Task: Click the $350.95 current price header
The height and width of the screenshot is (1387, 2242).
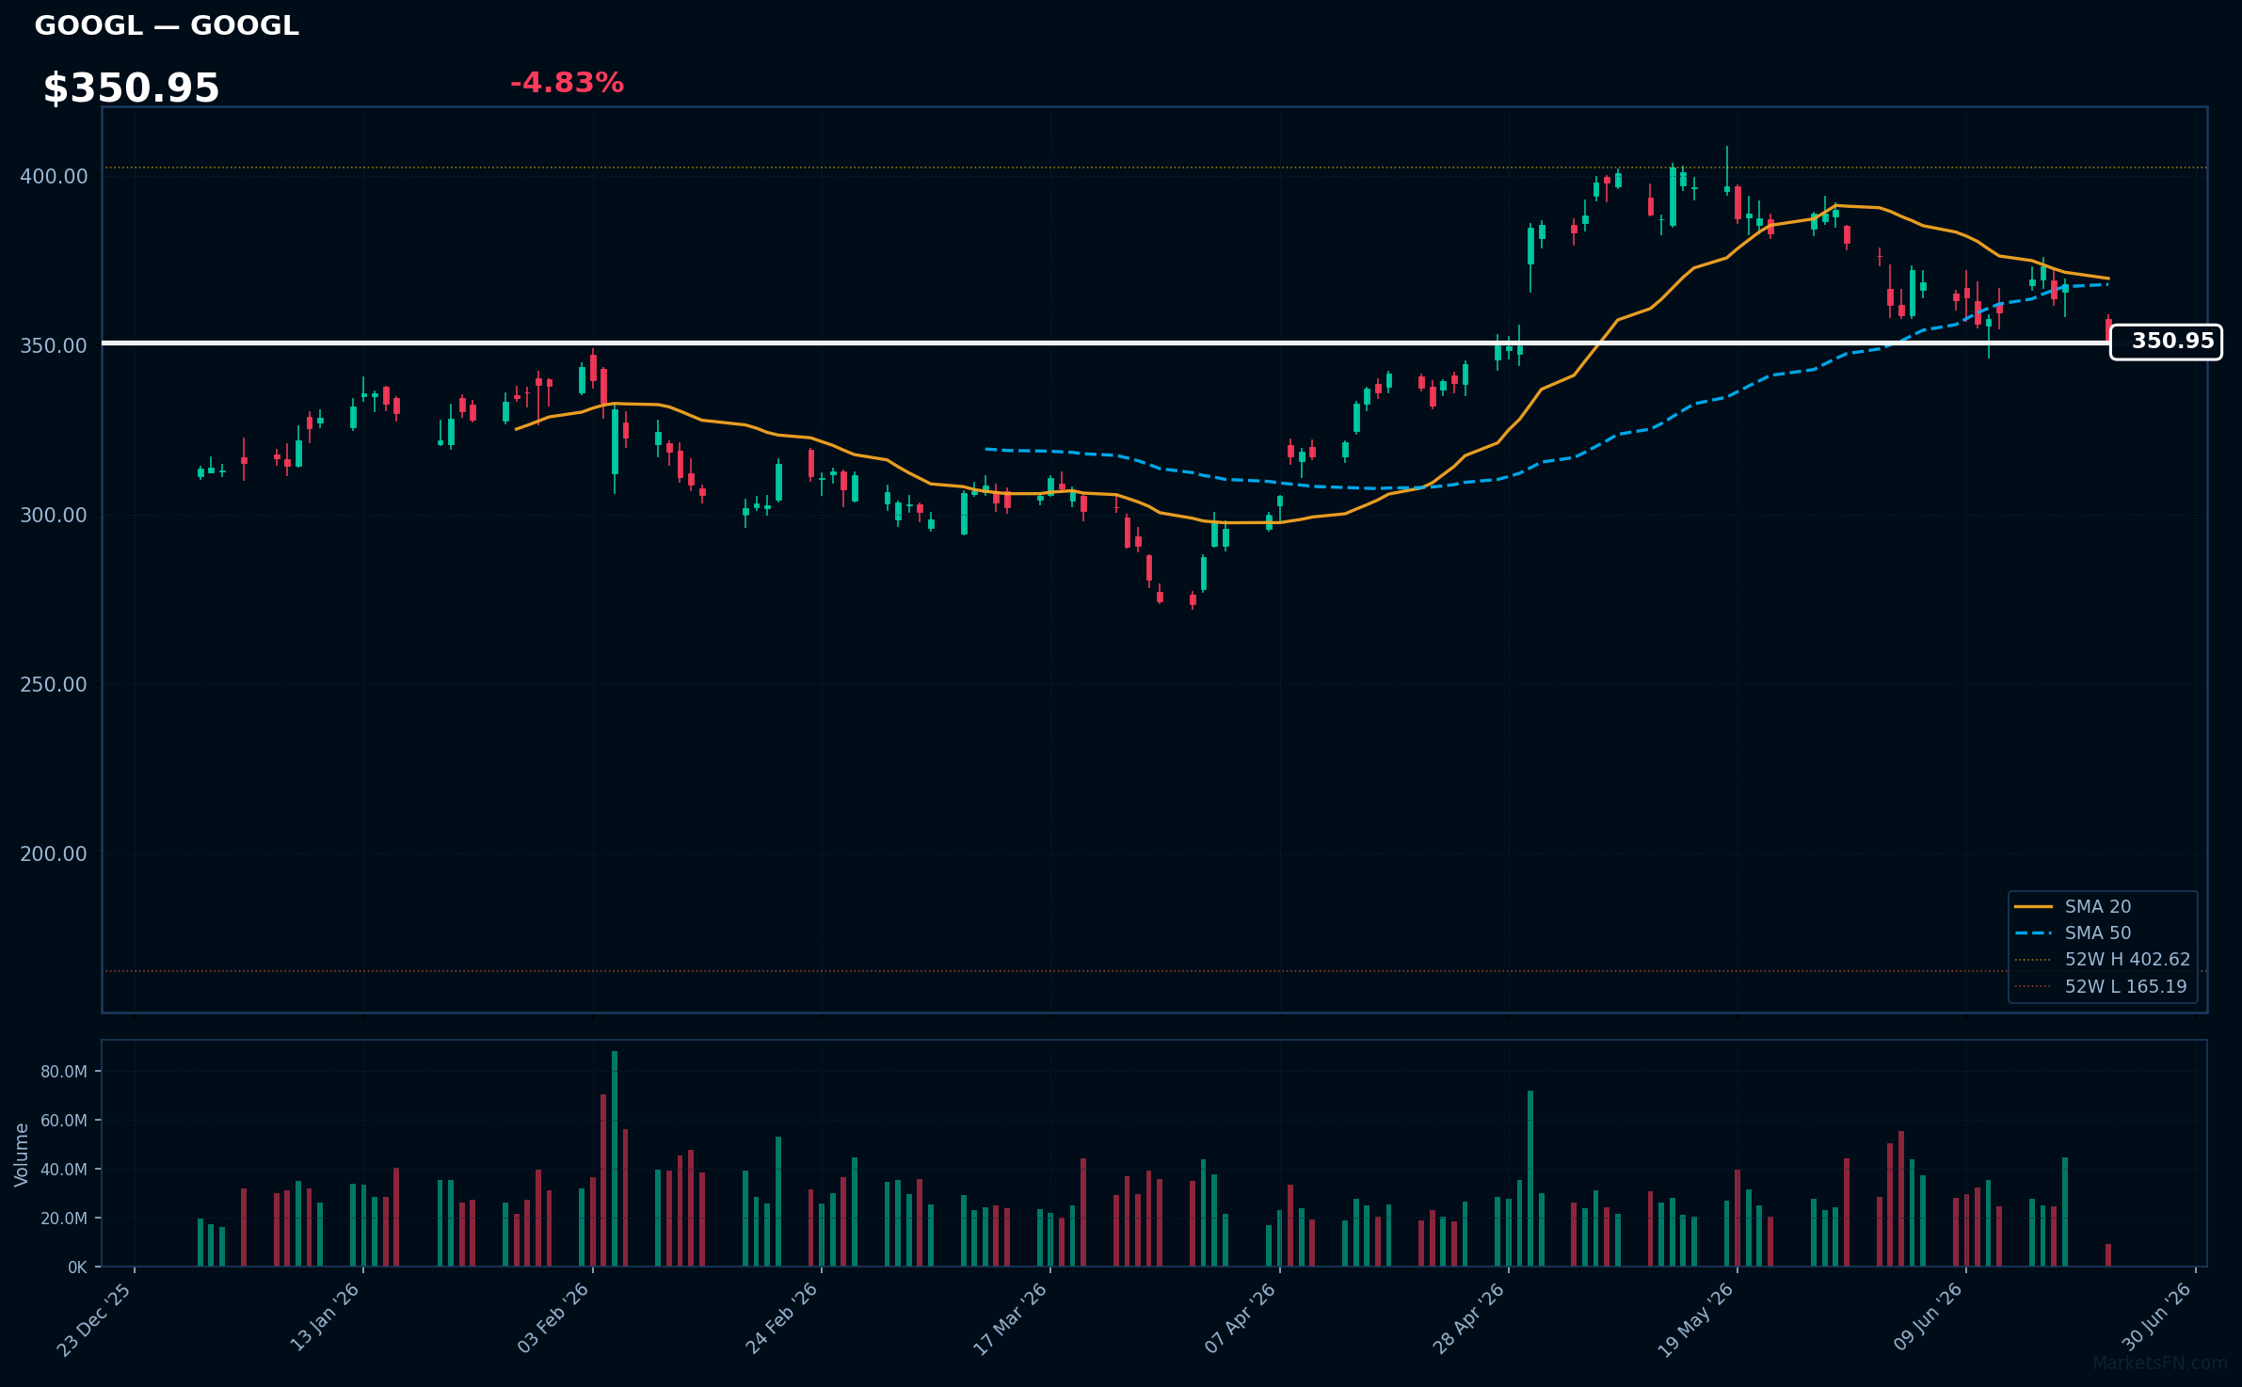Action: click(131, 88)
